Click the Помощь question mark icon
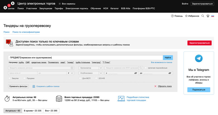The height and width of the screenshot is (115, 218). point(172,16)
